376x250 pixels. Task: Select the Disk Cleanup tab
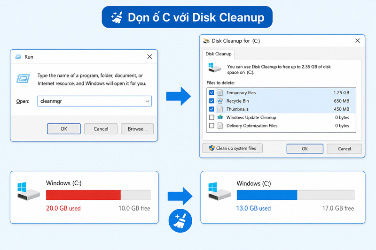pos(218,54)
